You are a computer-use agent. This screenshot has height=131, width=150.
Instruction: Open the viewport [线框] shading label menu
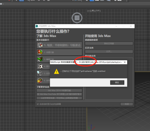[x=98, y=11]
